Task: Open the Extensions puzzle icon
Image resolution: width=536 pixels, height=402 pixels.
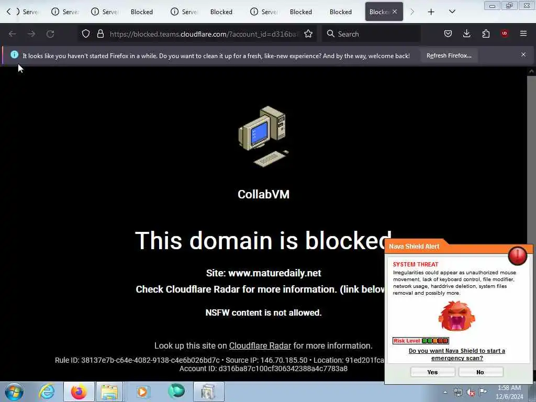Action: pos(486,33)
